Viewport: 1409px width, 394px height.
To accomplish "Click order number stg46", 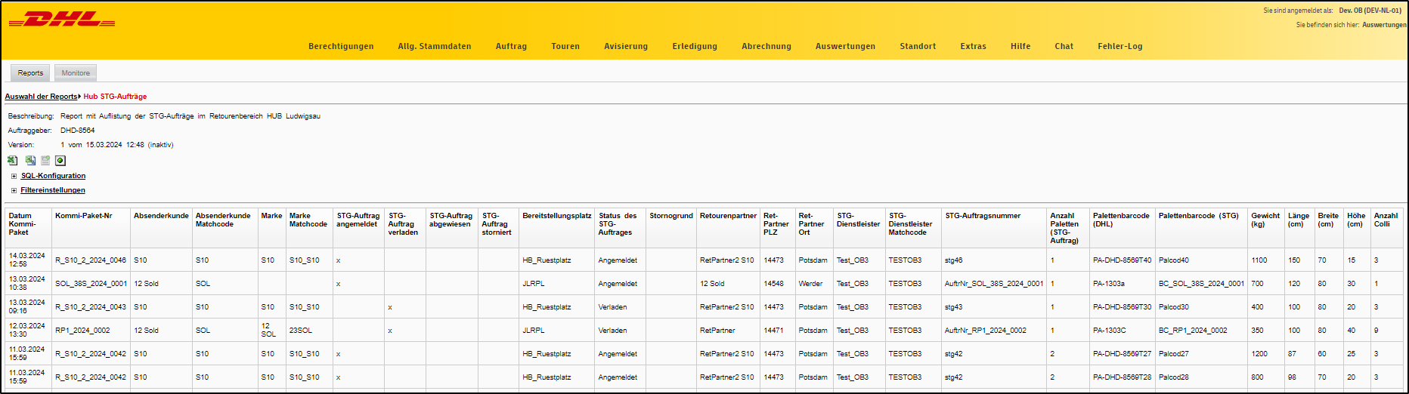I will (x=953, y=260).
